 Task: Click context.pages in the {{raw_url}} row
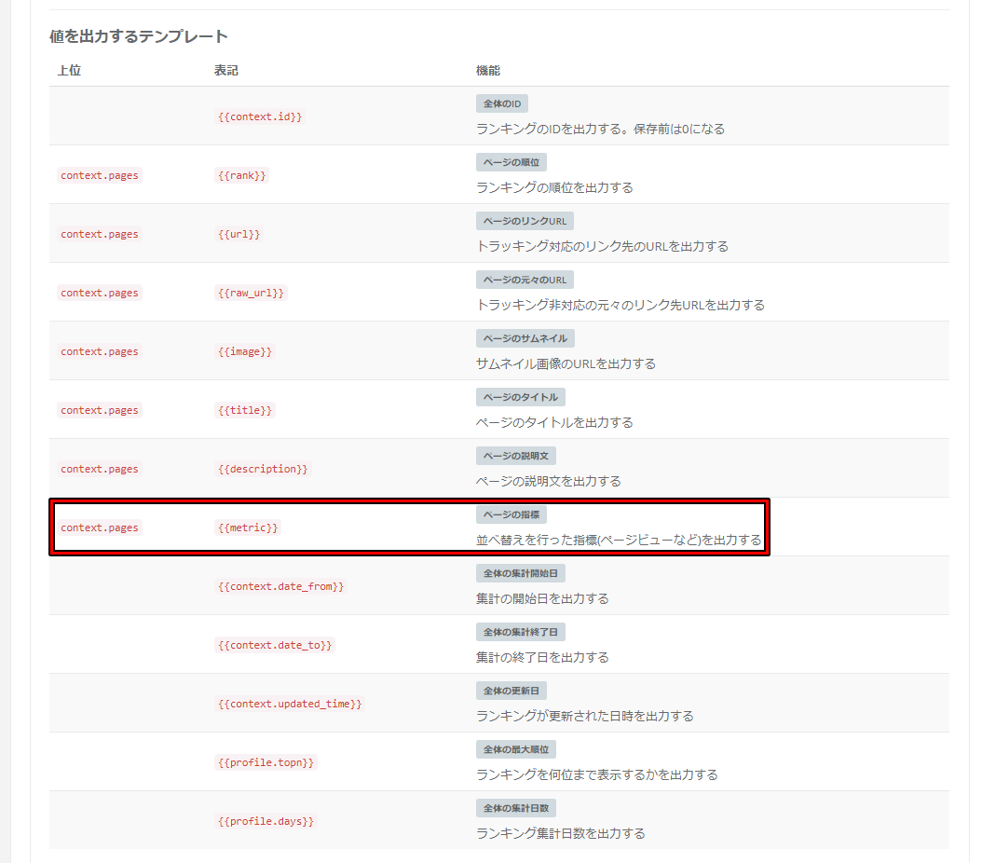point(100,293)
